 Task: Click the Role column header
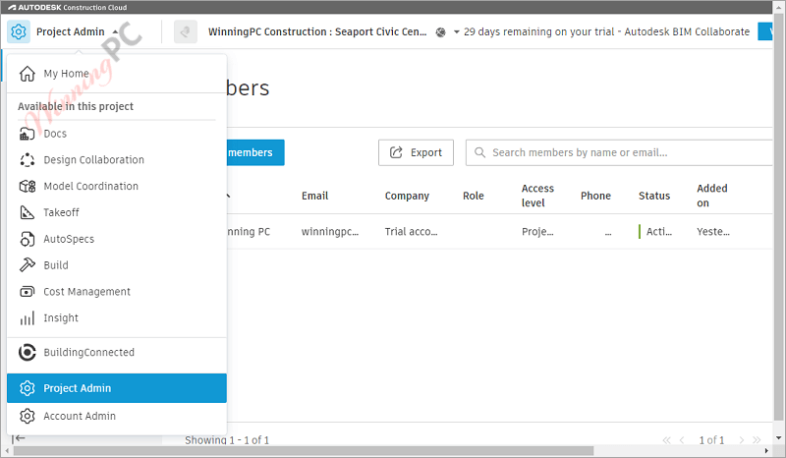coord(474,197)
